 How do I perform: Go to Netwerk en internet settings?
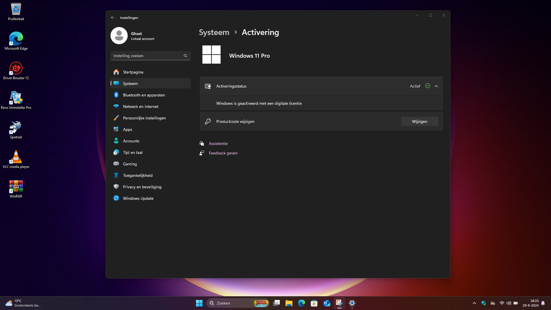pyautogui.click(x=150, y=106)
